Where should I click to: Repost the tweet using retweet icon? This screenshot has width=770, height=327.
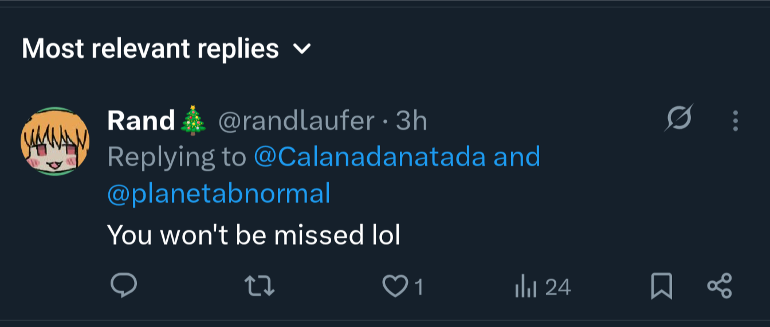260,286
